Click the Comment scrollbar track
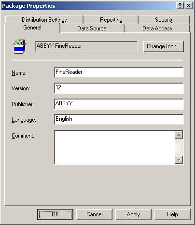Image resolution: width=195 pixels, height=225 pixels. 179,147
